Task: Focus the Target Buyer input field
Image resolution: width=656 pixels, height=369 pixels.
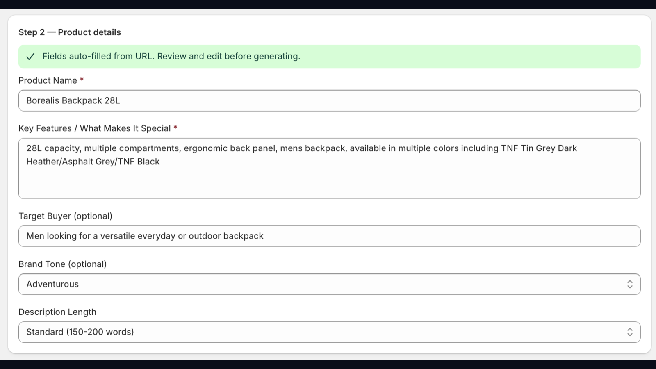Action: [x=329, y=236]
